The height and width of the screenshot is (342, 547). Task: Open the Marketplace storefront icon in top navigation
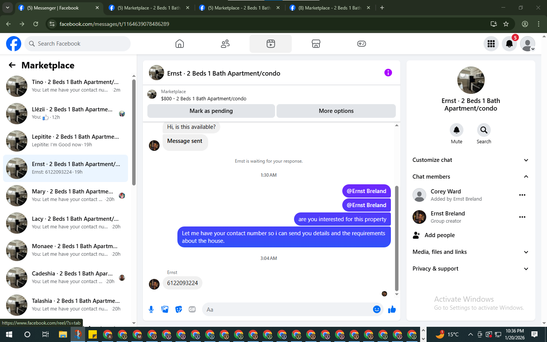[x=316, y=44]
